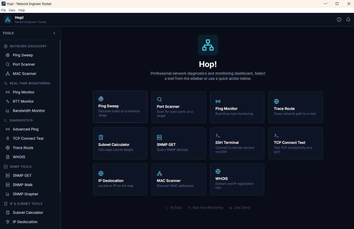Open the View menu
Viewport: 354px width, 229px height.
tap(12, 10)
